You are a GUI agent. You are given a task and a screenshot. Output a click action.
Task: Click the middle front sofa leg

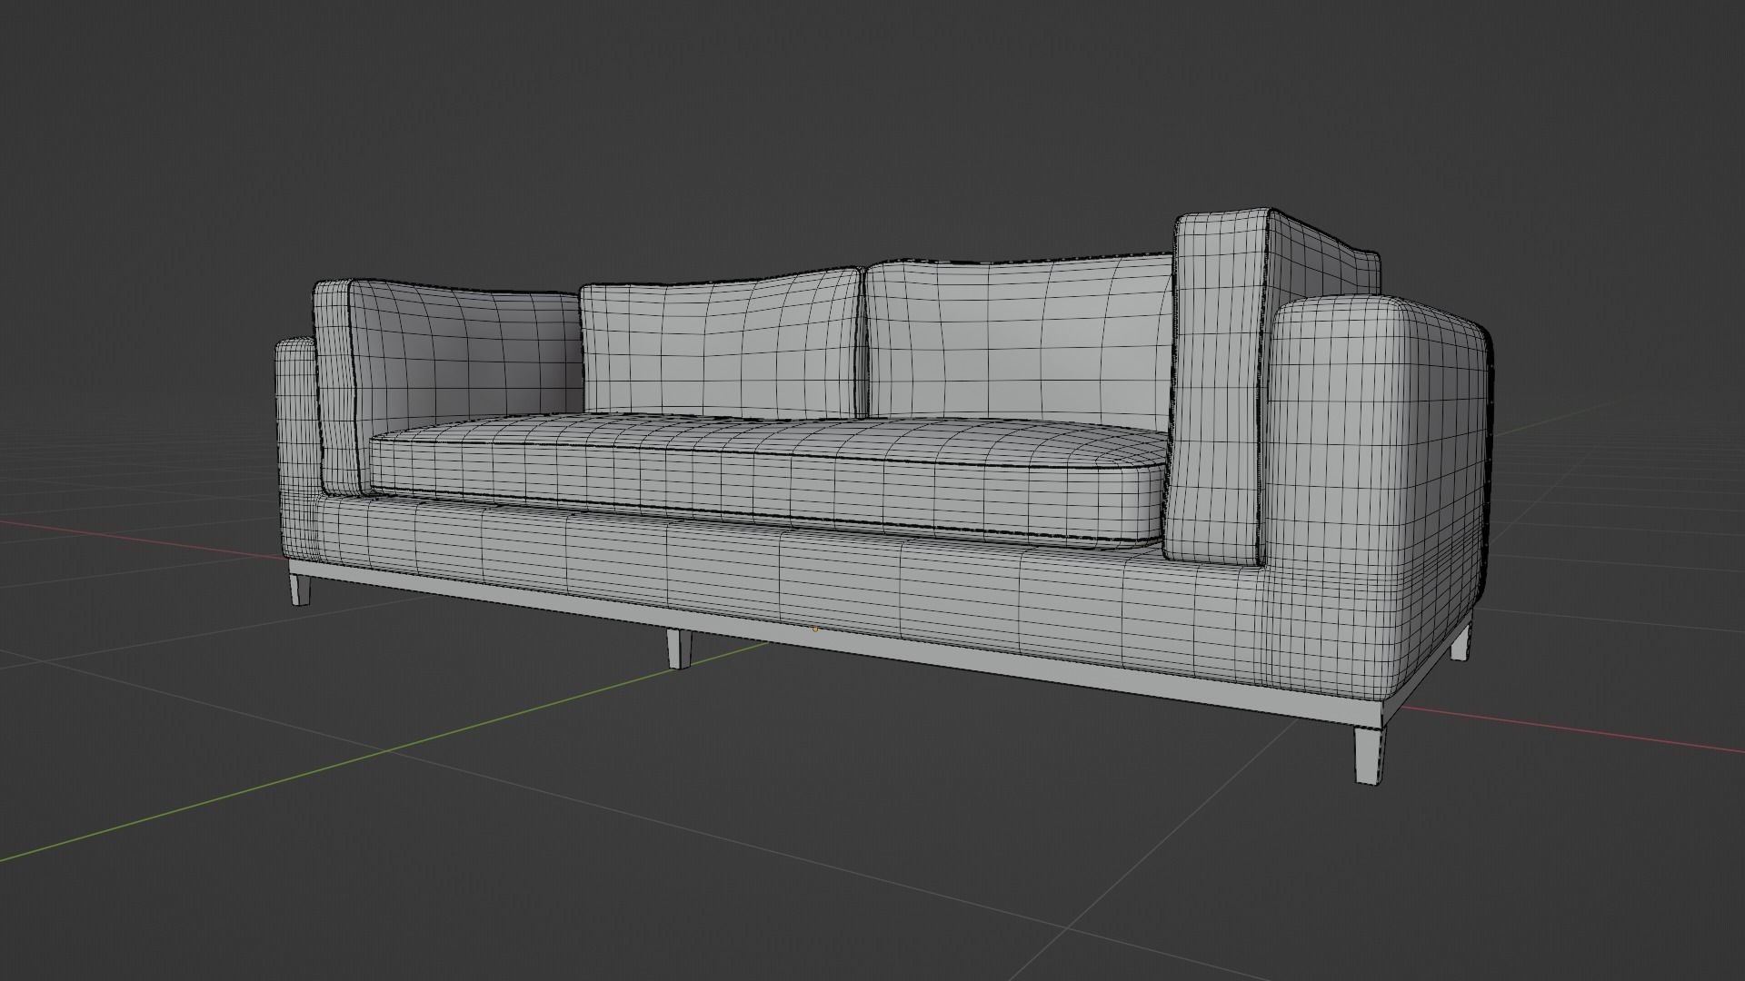point(678,648)
